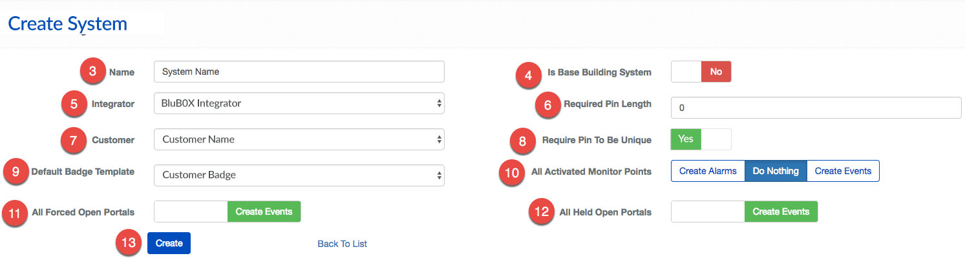Click the red number 13 badge
Viewport: 965px width, 267px height.
129,243
